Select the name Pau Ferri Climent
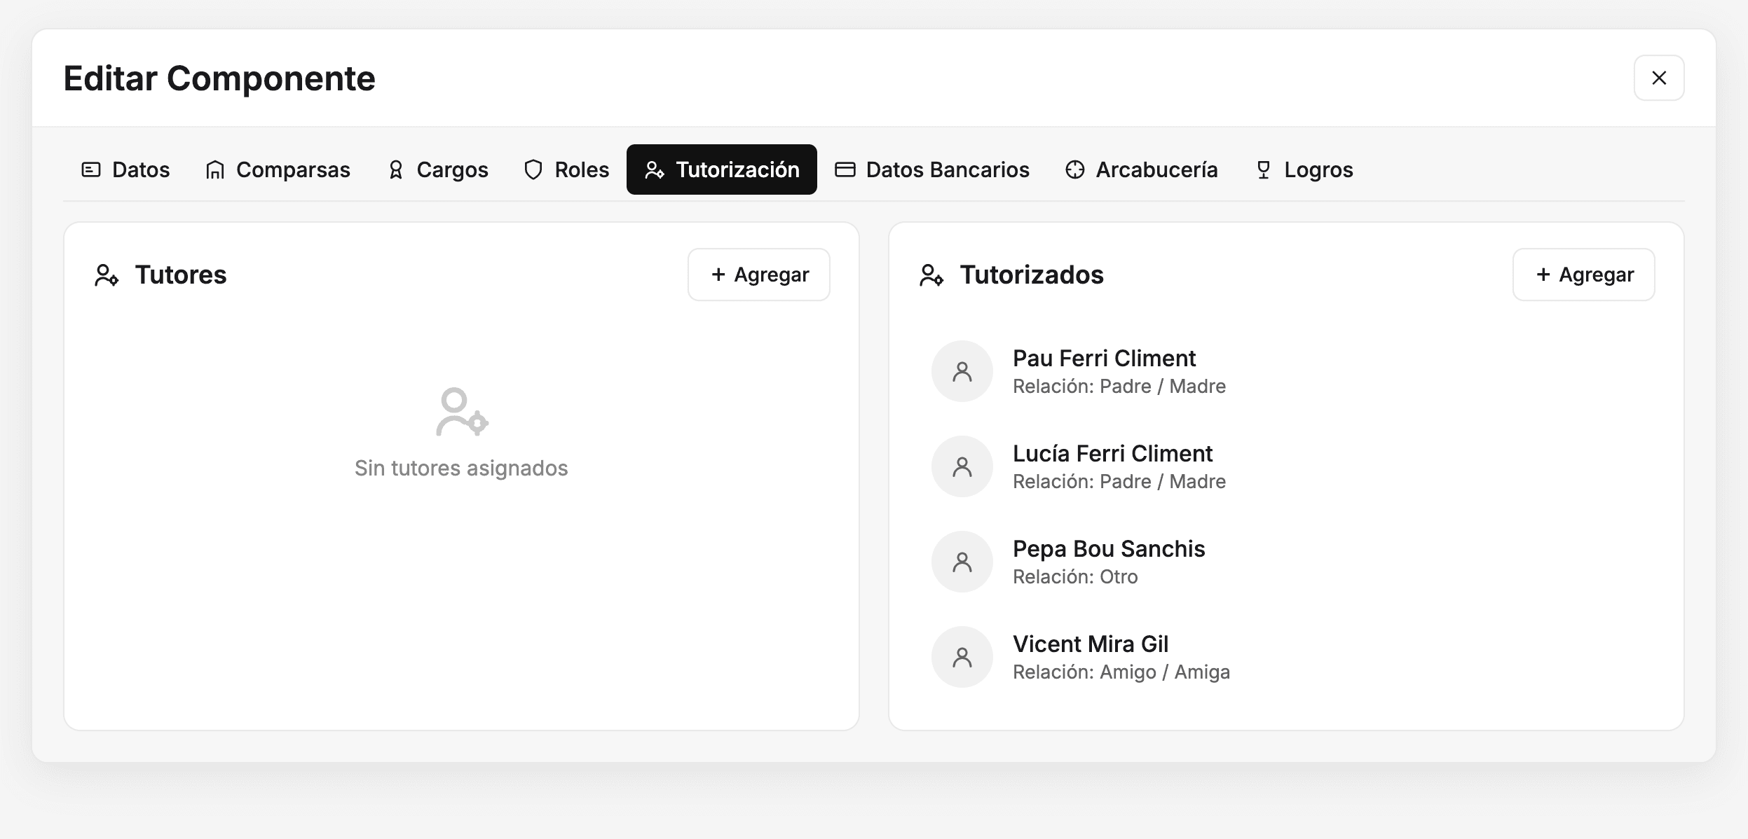 1104,359
